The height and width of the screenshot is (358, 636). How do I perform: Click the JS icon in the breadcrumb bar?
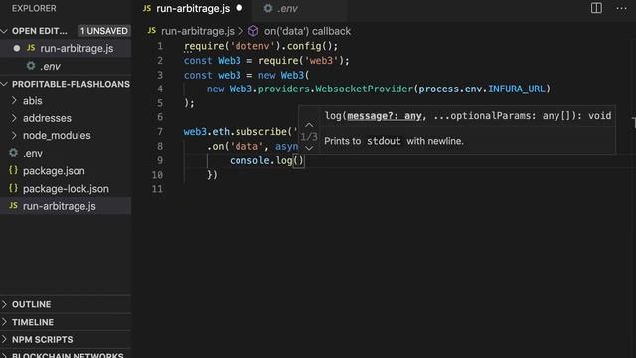coord(152,31)
